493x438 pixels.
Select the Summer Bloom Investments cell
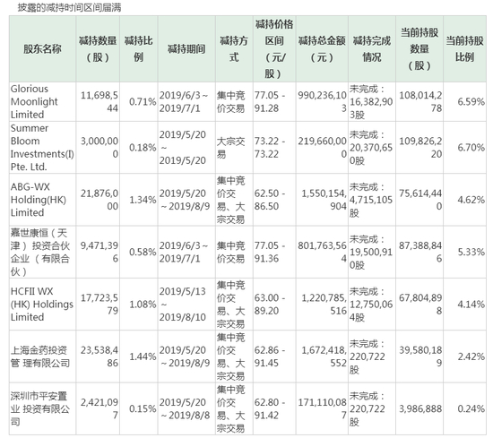tap(42, 148)
